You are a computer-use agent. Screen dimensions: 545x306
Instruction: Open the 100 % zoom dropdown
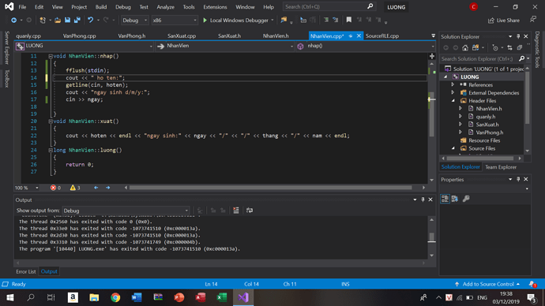point(27,188)
